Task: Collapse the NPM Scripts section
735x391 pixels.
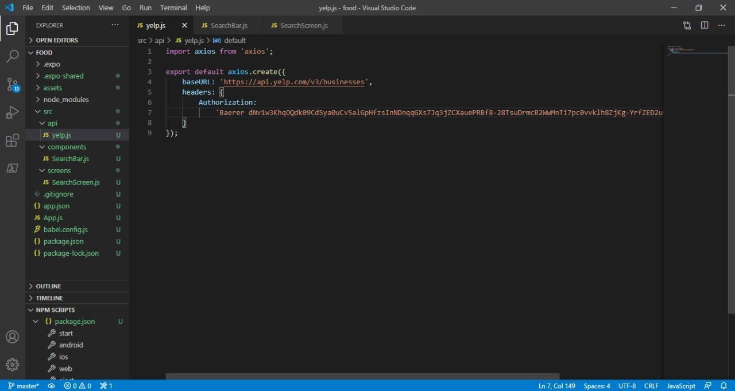Action: tap(78, 310)
